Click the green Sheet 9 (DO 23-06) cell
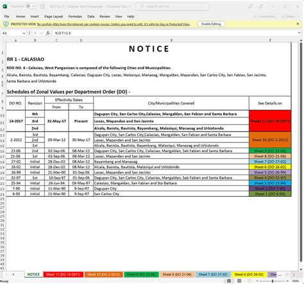Screen dimensions: 304x284 [x=270, y=151]
